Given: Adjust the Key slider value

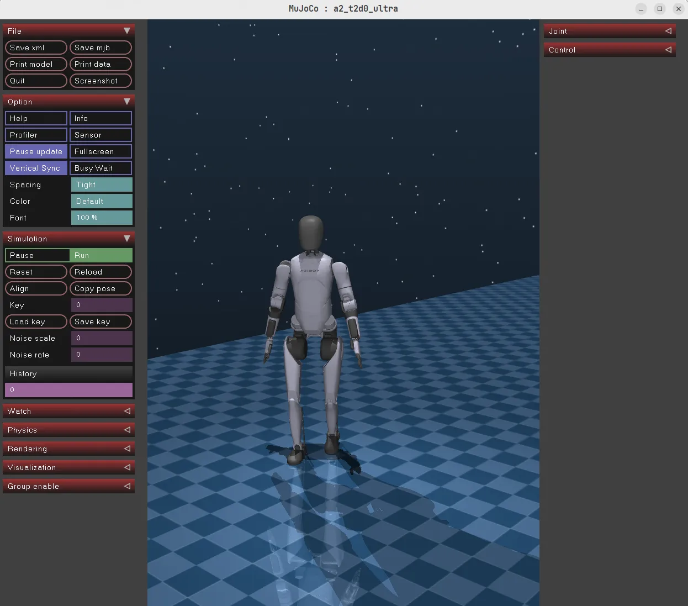Looking at the screenshot, I should pos(102,305).
